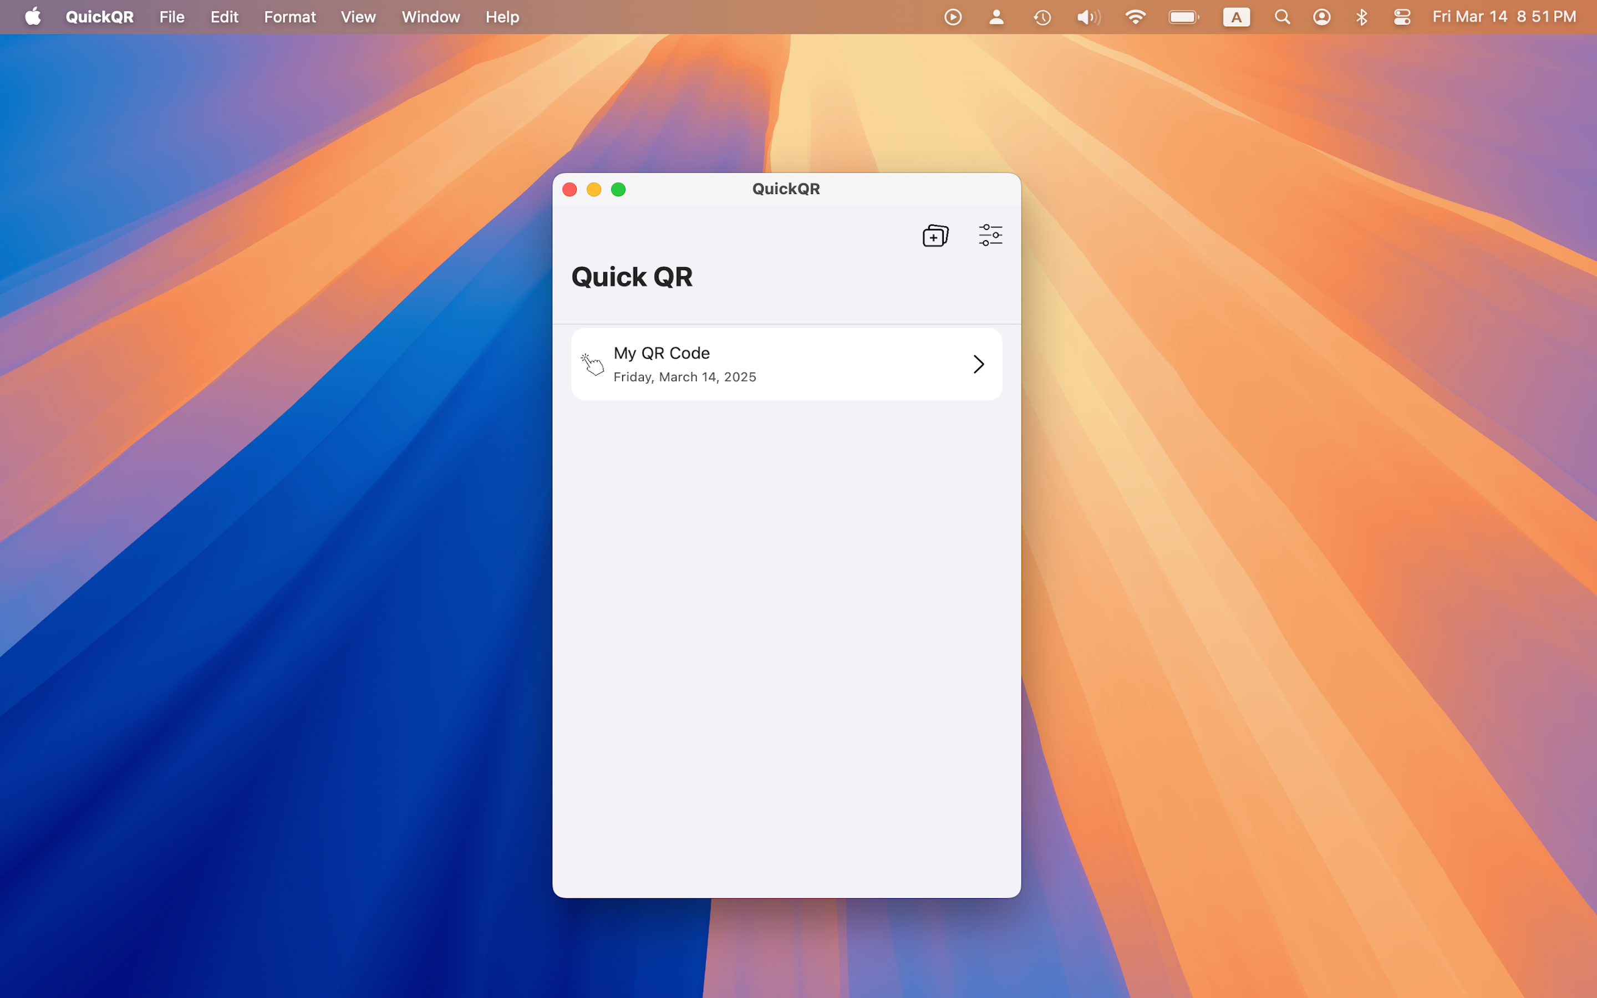Zoom the QuickQR window with the green button
Viewport: 1597px width, 998px height.
click(618, 190)
